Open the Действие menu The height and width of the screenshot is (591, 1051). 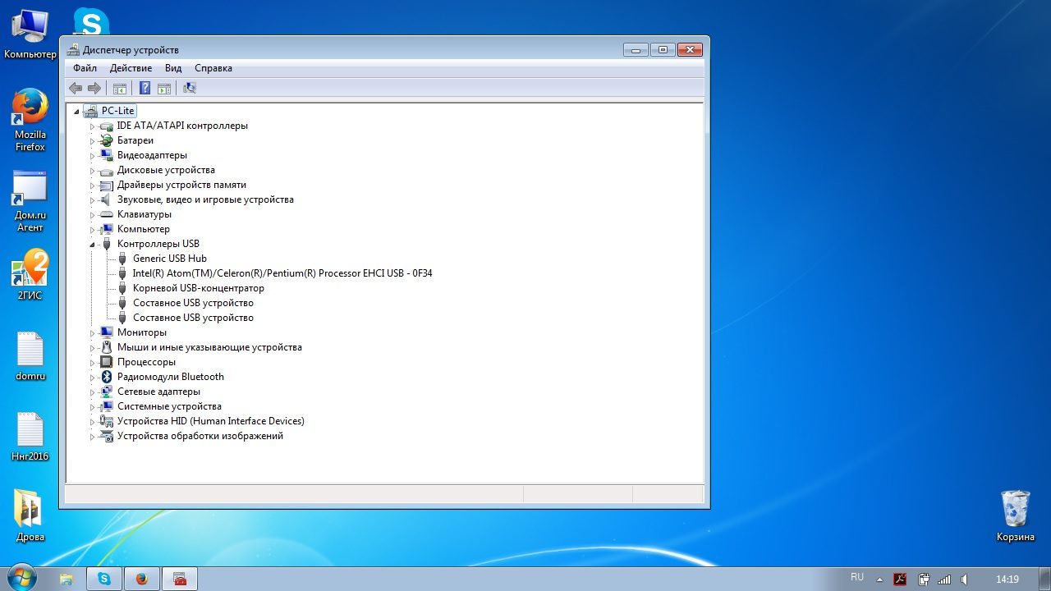(131, 68)
